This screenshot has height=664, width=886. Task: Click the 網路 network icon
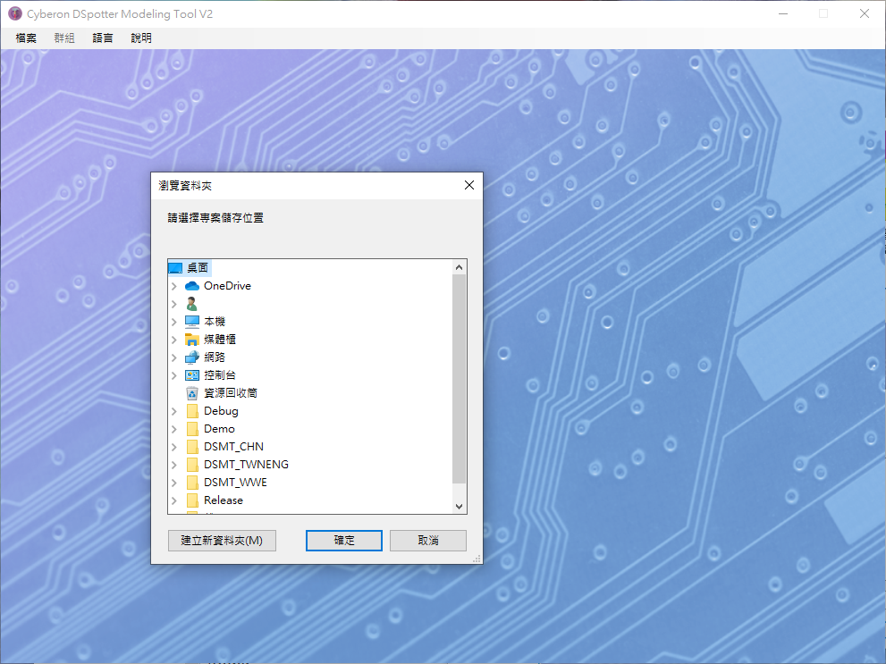(x=192, y=357)
